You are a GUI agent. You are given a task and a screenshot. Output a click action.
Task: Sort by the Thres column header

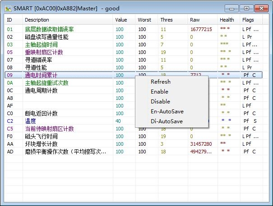tap(172, 20)
